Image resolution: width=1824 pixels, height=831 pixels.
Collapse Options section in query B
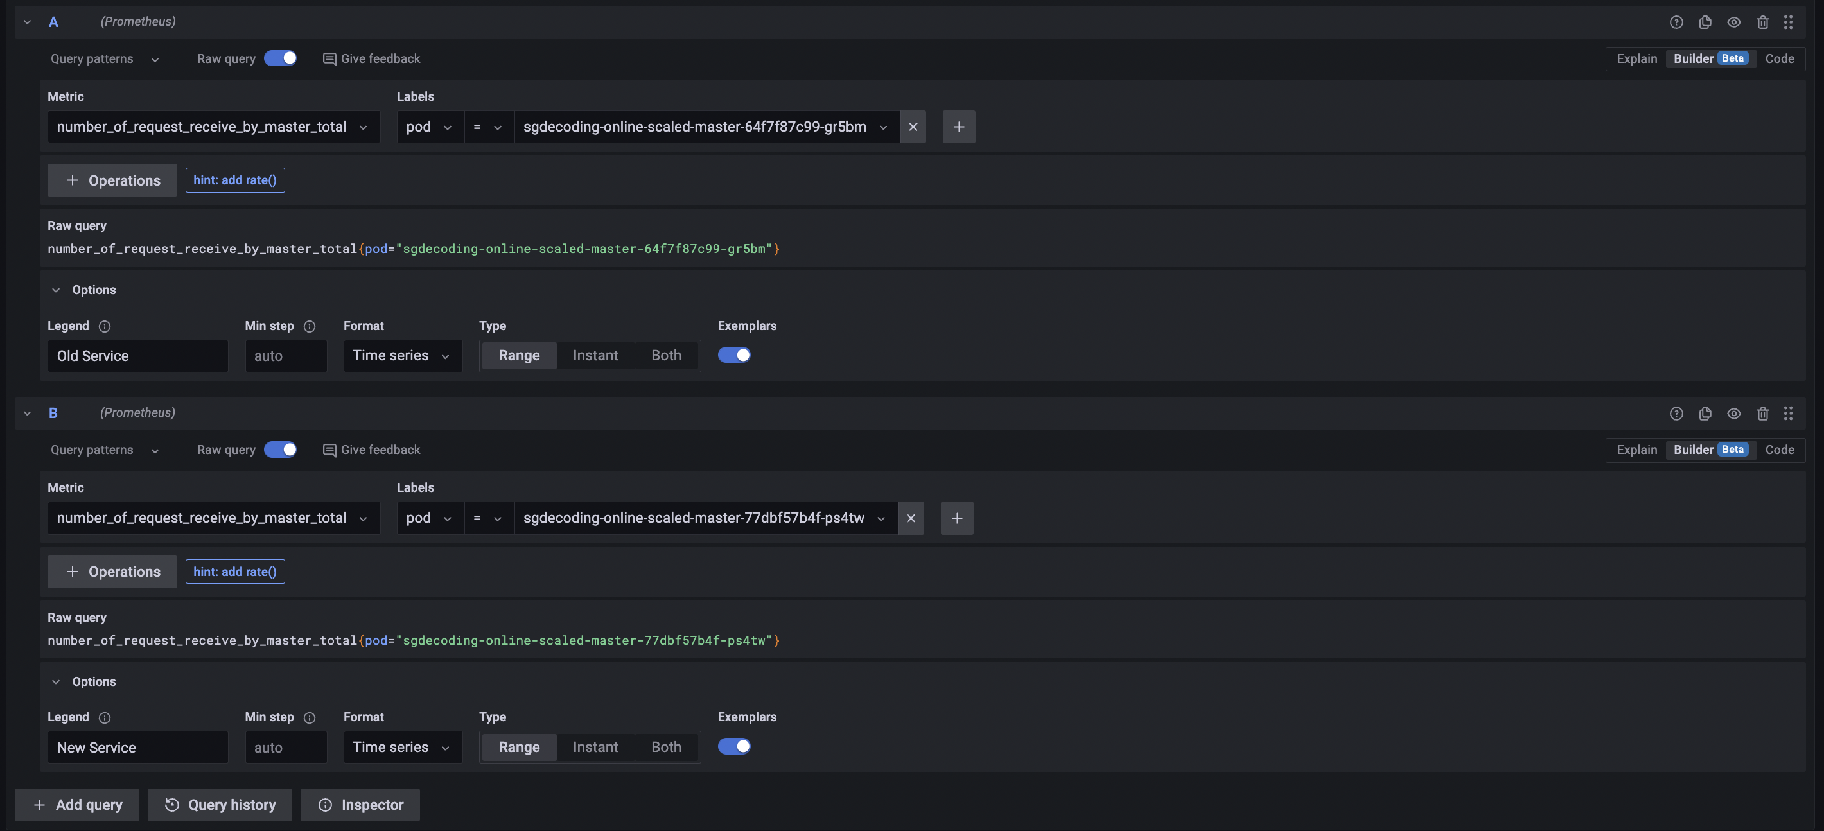tap(83, 681)
